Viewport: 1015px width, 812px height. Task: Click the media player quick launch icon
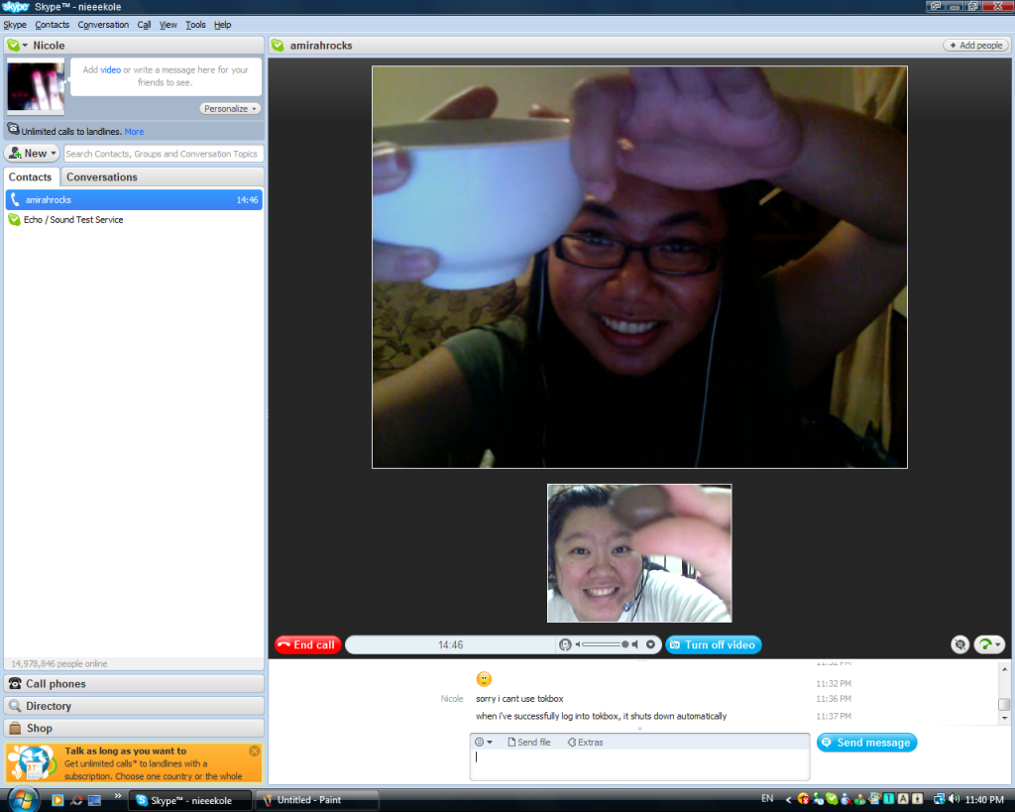[57, 800]
